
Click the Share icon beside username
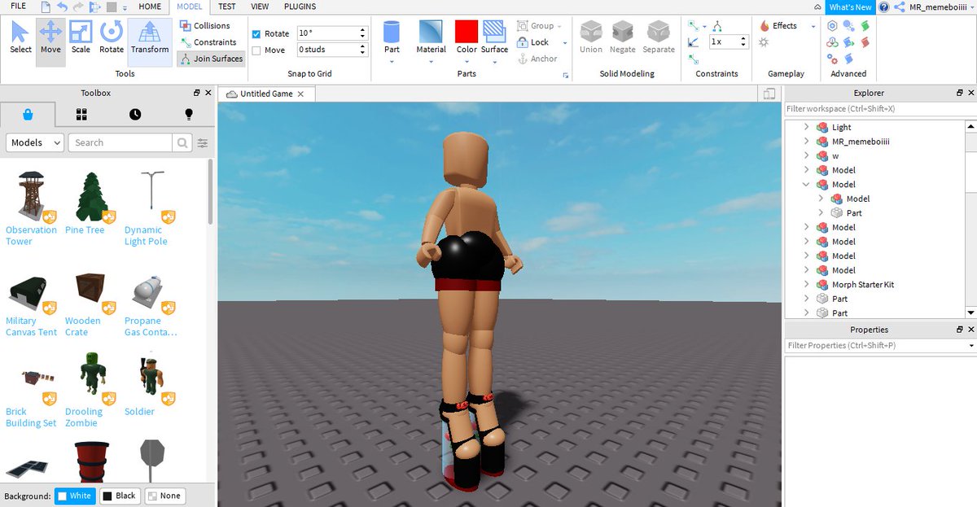899,7
